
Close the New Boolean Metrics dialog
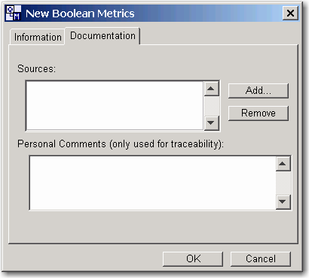click(290, 13)
